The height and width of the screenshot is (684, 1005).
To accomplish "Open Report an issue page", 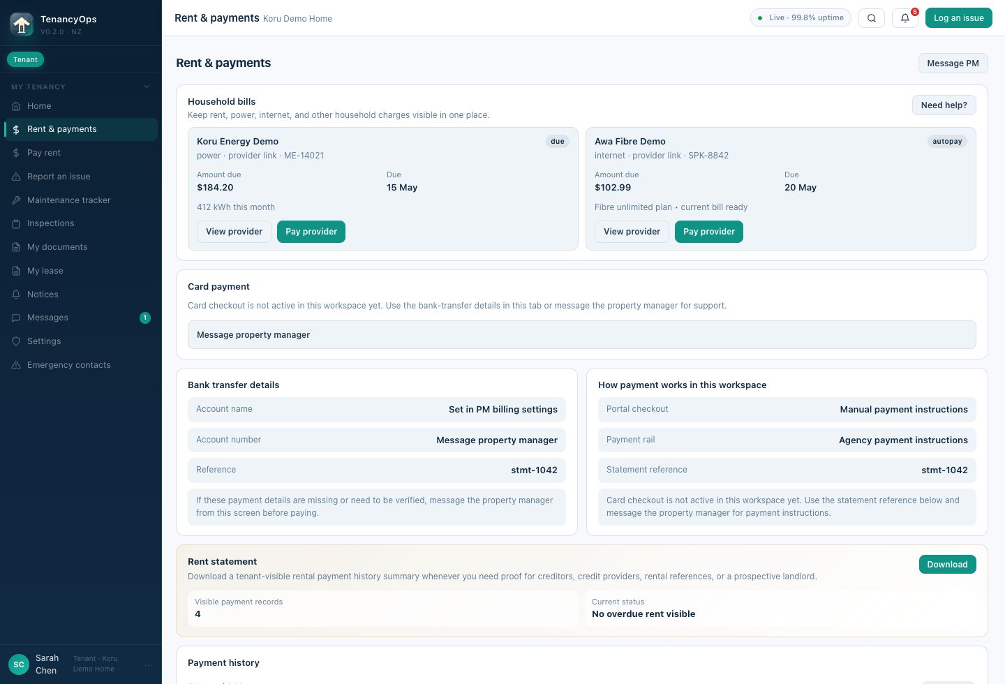I will (x=81, y=177).
